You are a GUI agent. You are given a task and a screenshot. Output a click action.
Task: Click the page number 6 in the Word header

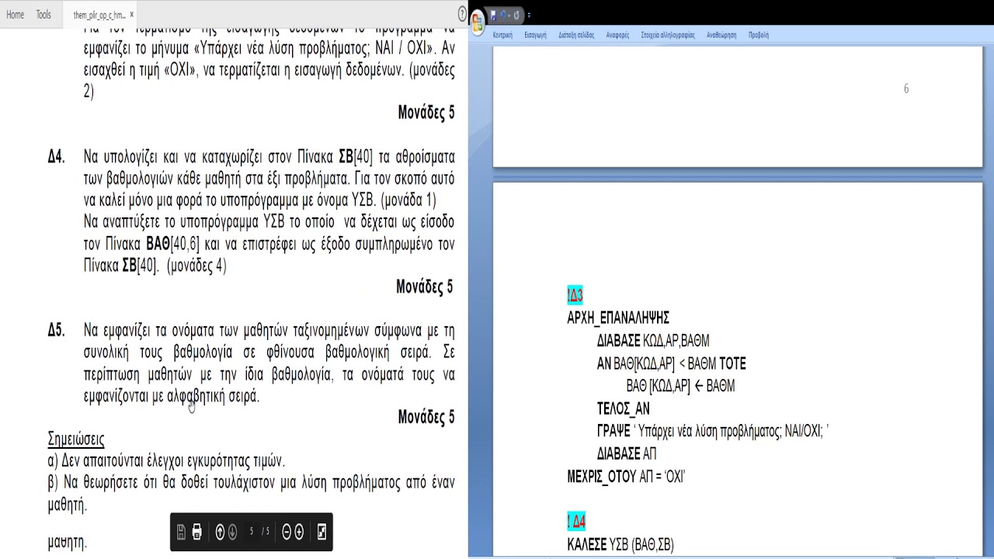(x=905, y=89)
